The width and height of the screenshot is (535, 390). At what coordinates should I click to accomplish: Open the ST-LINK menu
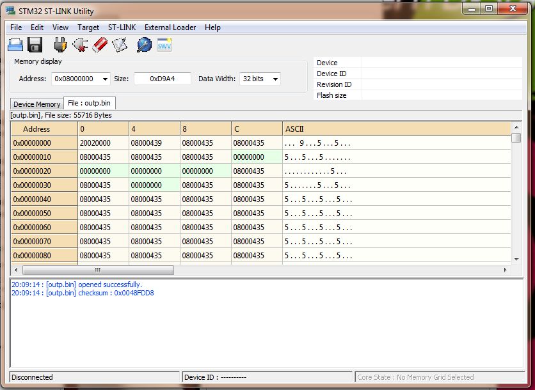(122, 27)
